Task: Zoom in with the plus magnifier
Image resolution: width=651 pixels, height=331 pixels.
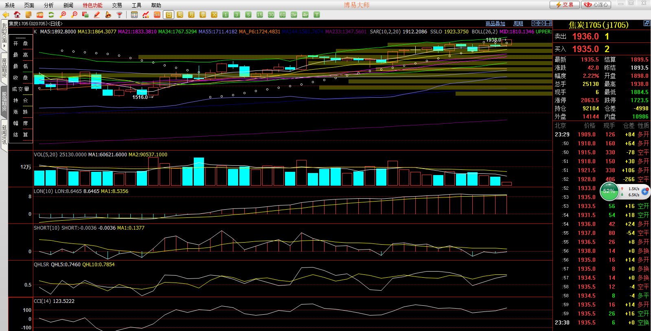Action: point(63,15)
